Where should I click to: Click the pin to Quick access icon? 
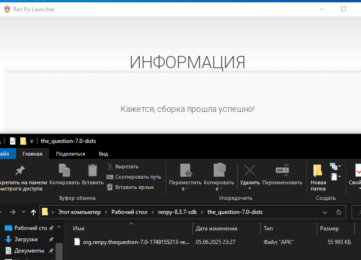pyautogui.click(x=20, y=170)
